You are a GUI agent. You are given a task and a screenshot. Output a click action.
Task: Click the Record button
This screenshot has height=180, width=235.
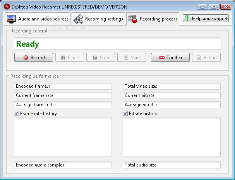click(34, 58)
